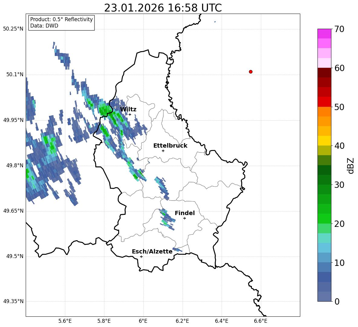Pick the bright green swatch just above 20
Image resolution: width=358 pixels, height=327 pixels.
click(324, 218)
